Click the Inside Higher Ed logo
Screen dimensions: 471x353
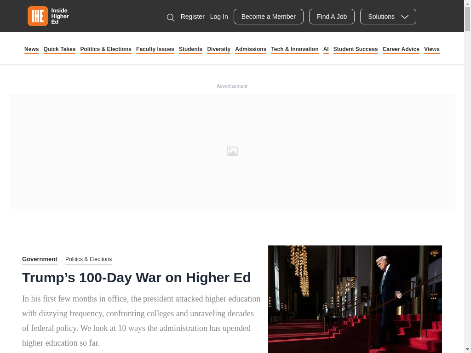(48, 16)
